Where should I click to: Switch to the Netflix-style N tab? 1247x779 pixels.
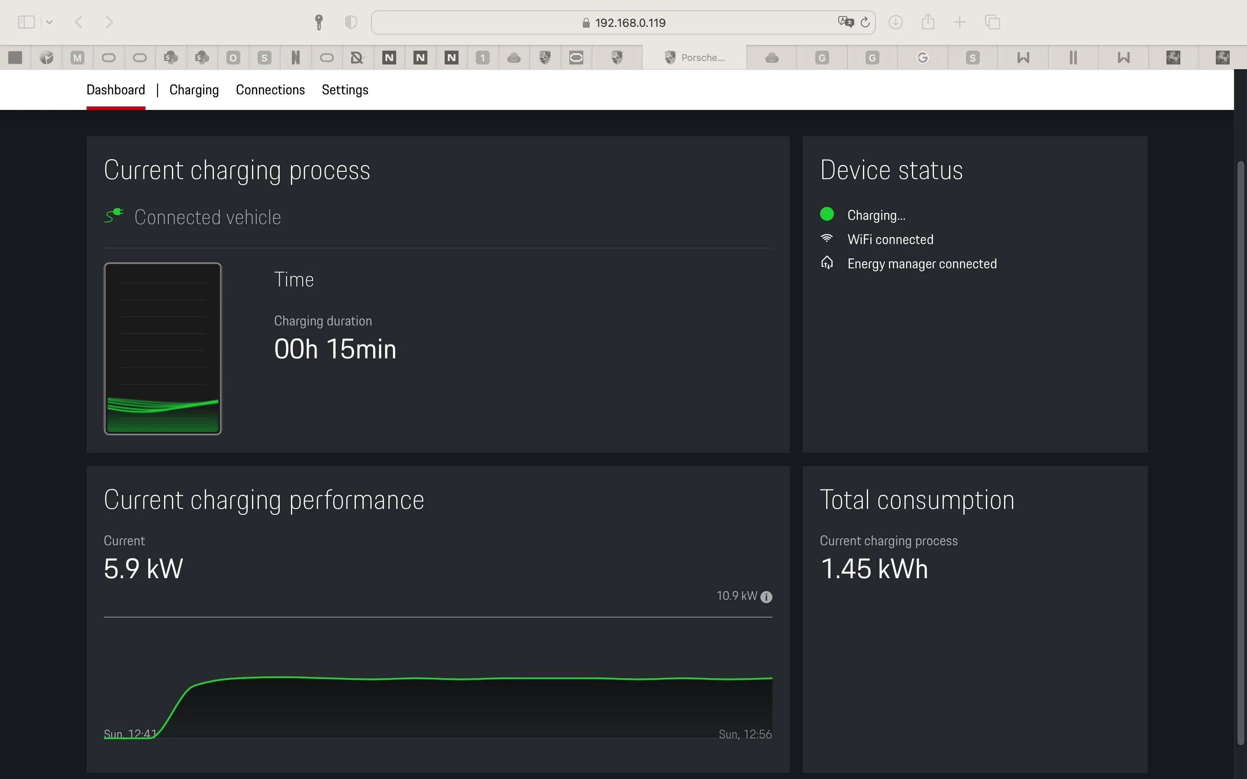click(296, 58)
